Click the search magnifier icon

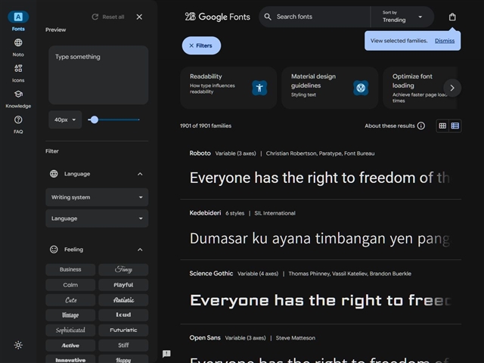coord(268,17)
